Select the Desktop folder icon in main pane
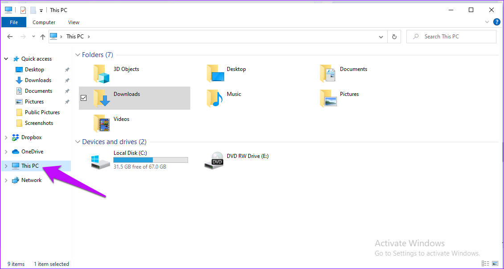This screenshot has height=269, width=504. 215,73
